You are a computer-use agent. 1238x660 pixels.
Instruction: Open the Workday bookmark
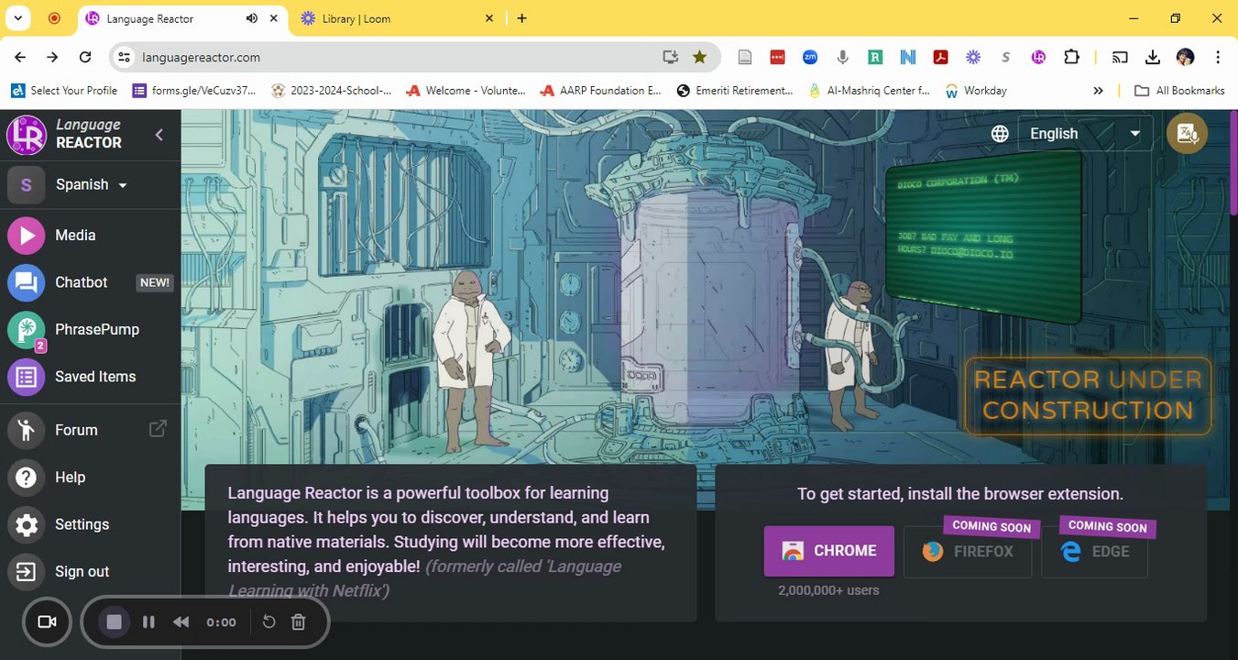pos(976,90)
